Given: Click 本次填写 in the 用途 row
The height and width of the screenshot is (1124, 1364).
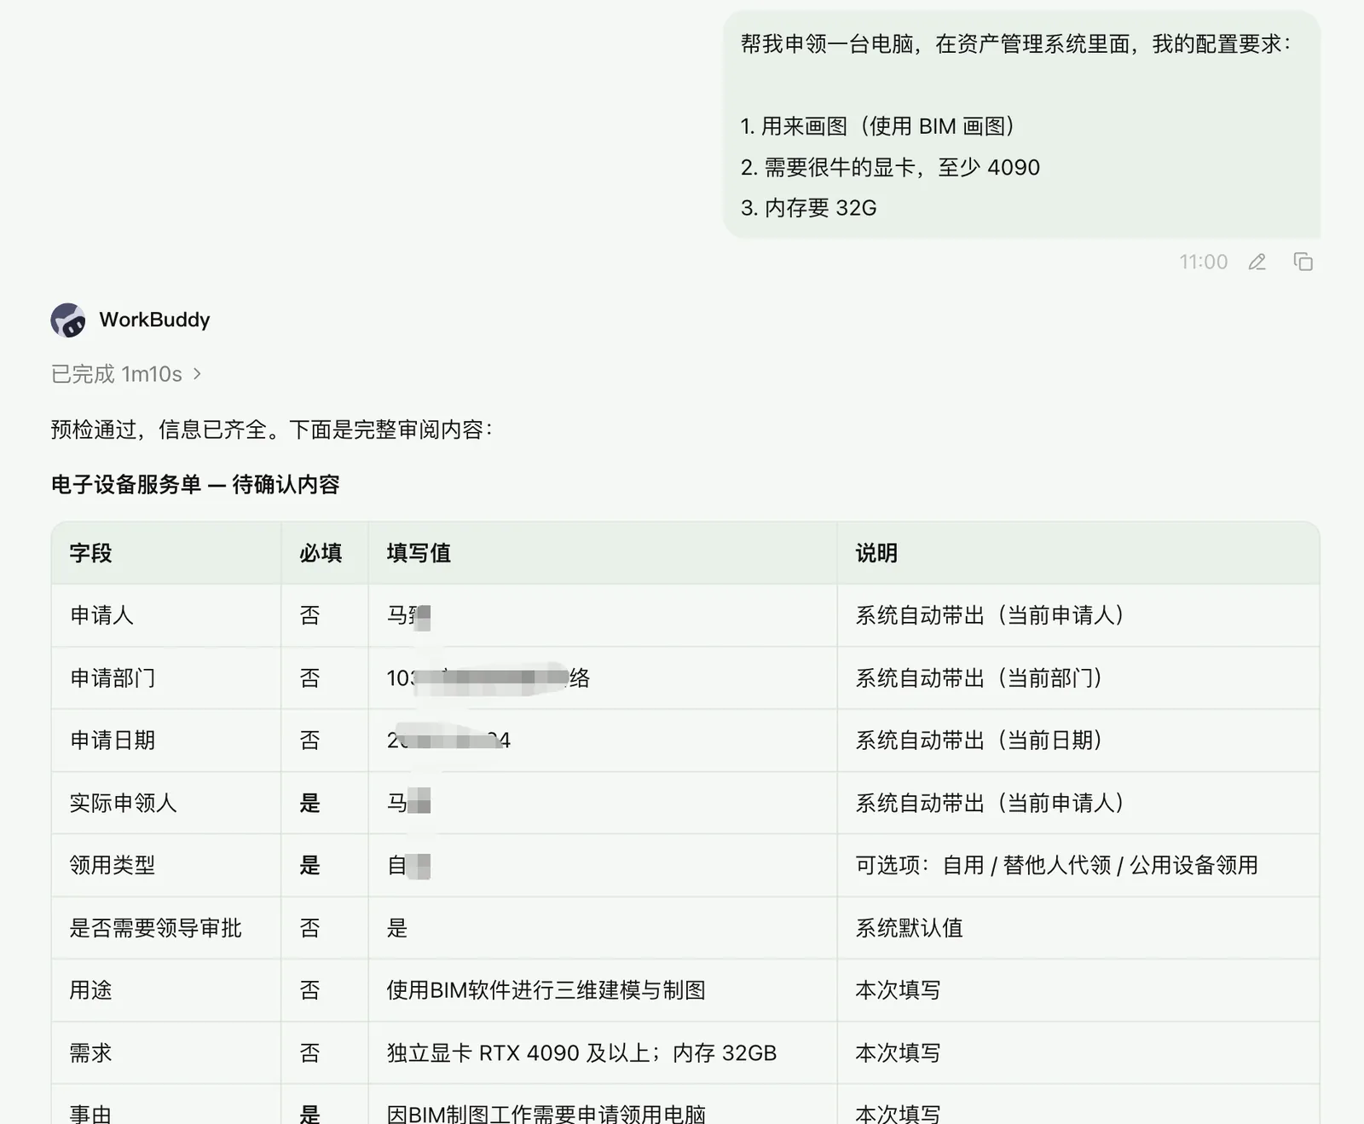Looking at the screenshot, I should 898,990.
